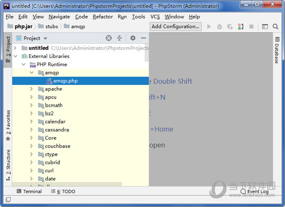Click php.jar breadcrumb
The height and width of the screenshot is (207, 285).
pos(20,27)
